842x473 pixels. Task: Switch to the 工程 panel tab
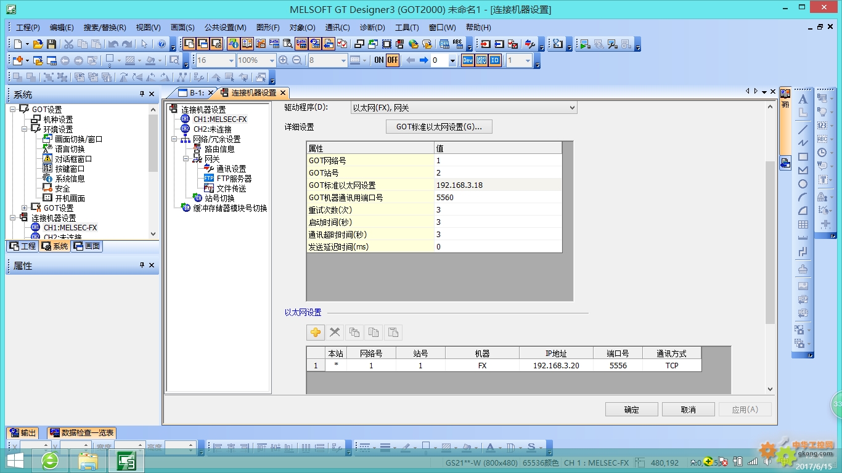tap(23, 246)
